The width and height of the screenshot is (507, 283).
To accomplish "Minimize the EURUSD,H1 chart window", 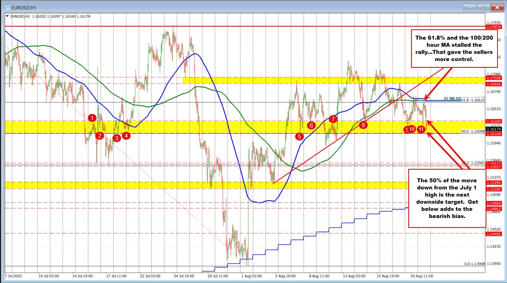I will tap(471, 7).
